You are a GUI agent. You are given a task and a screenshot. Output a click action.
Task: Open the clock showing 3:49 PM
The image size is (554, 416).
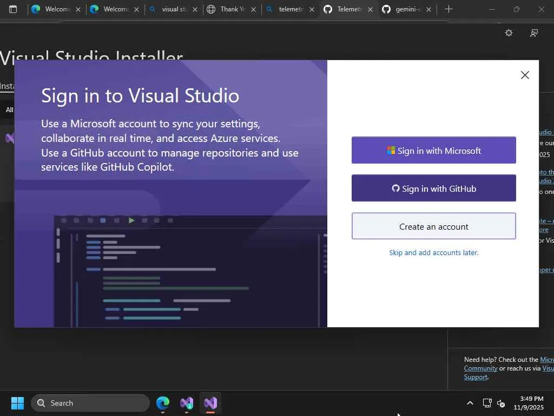click(x=529, y=403)
